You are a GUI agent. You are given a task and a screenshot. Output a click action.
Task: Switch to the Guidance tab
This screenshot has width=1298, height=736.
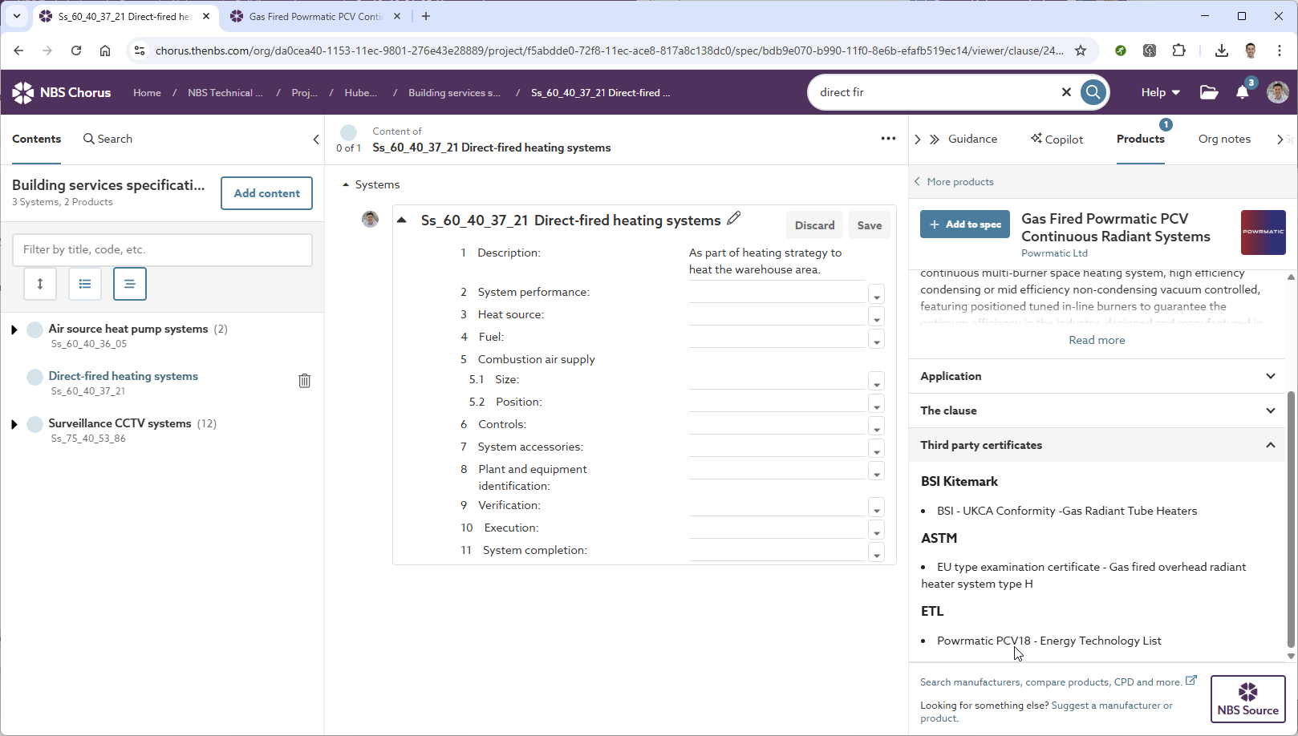pyautogui.click(x=972, y=139)
